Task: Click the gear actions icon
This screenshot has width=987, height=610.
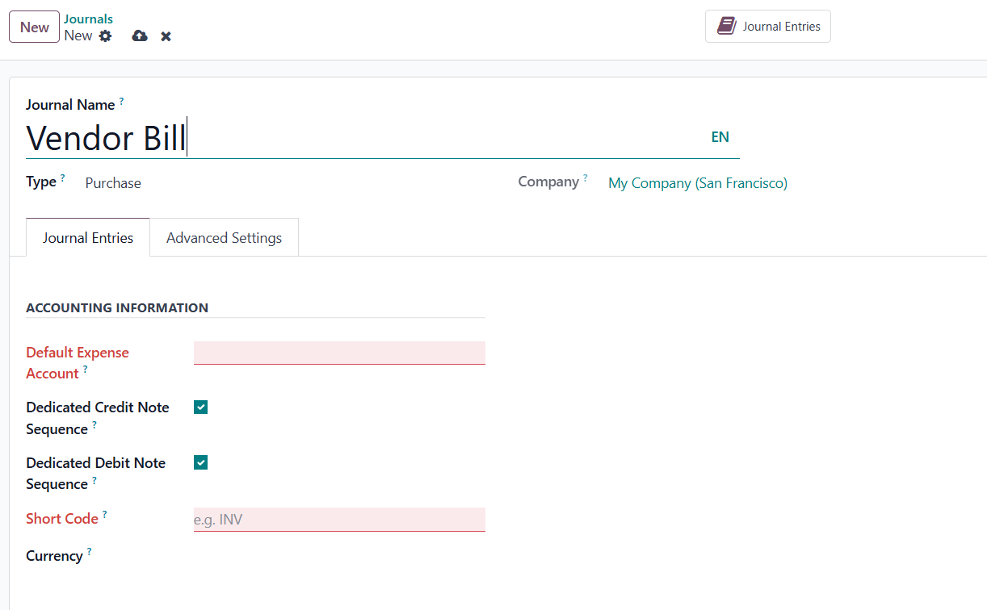Action: pos(105,36)
